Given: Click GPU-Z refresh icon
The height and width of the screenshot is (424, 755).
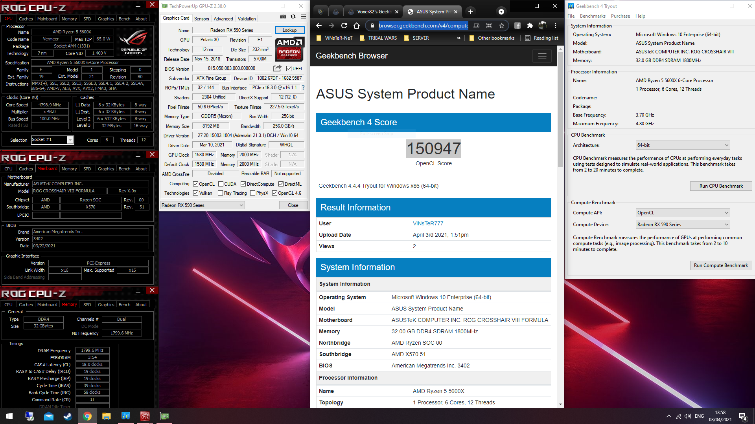Looking at the screenshot, I should pyautogui.click(x=293, y=17).
